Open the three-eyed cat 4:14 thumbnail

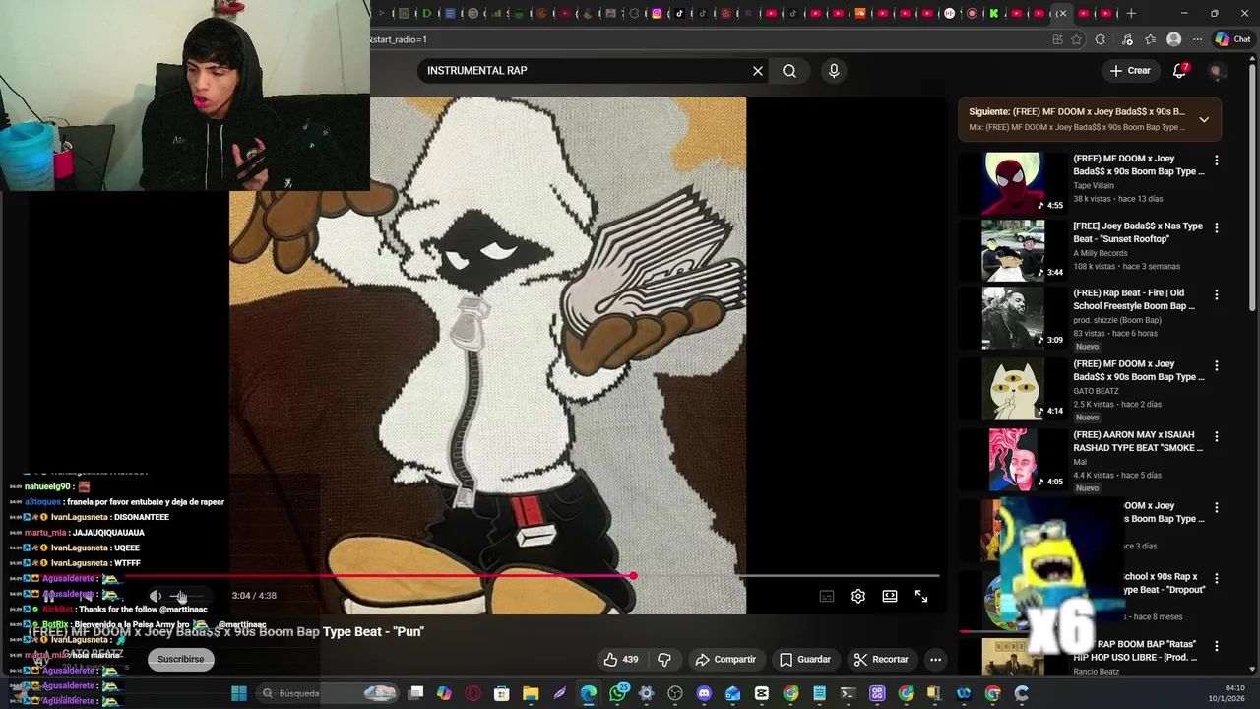pos(1013,390)
